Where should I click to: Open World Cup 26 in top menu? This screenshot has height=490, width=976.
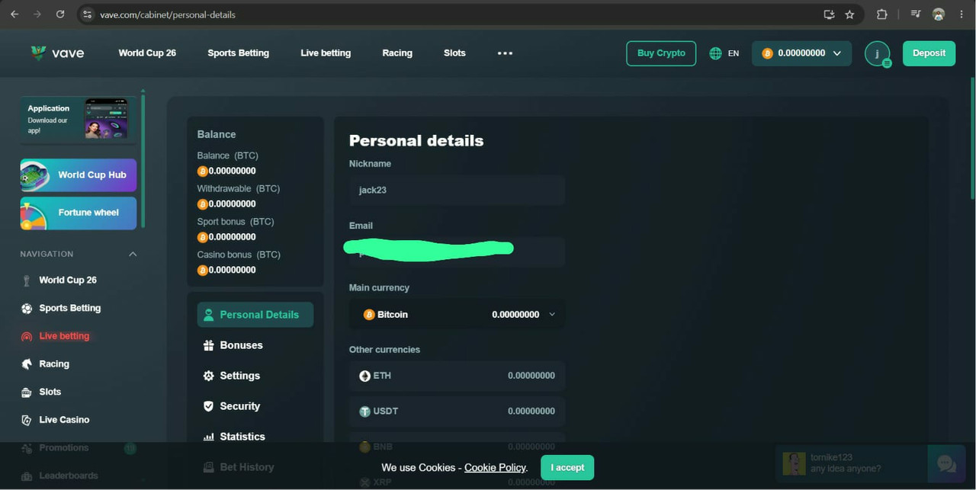click(147, 53)
